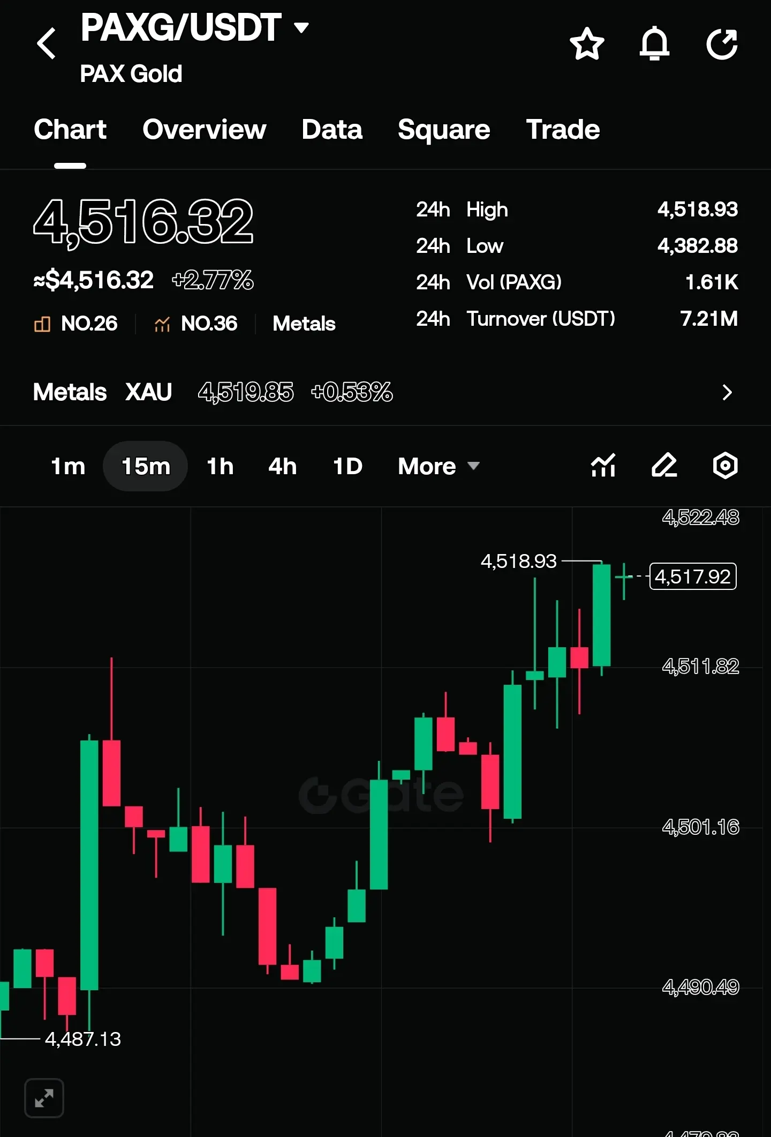This screenshot has width=771, height=1137.
Task: Open chart settings hexagon icon
Action: point(725,465)
